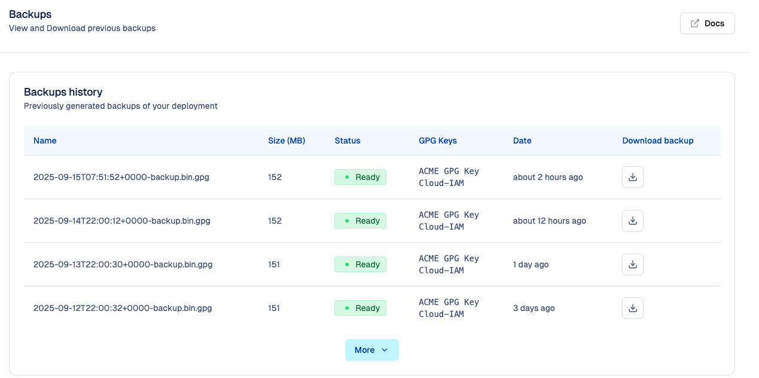Click the Status column header

coord(348,141)
